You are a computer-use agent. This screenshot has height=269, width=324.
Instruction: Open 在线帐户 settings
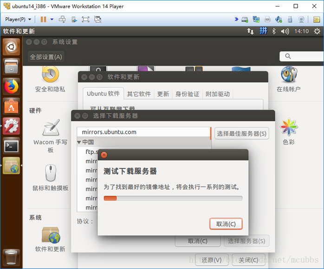click(x=289, y=79)
